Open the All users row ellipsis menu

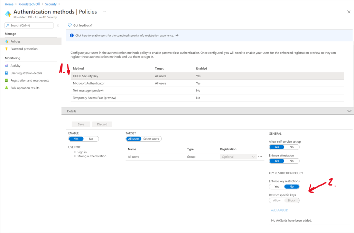pyautogui.click(x=260, y=156)
